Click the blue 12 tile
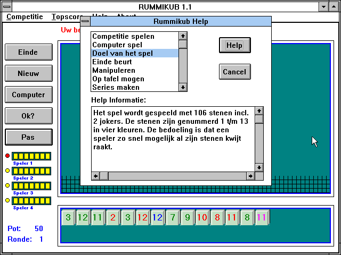The width and height of the screenshot is (341, 255). [158, 217]
